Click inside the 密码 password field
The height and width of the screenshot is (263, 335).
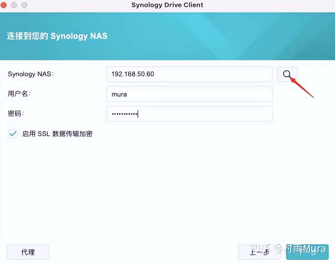click(189, 114)
